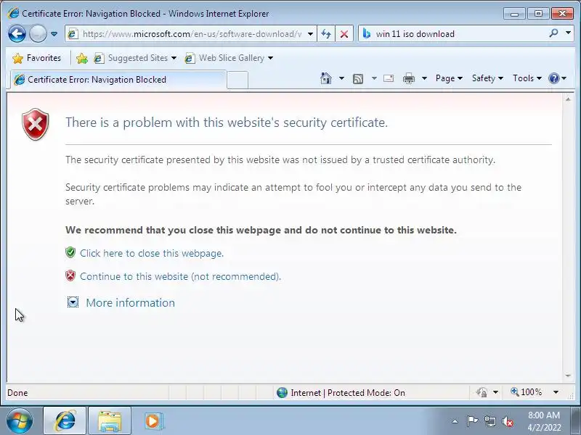Click the small red shield icon
The width and height of the screenshot is (581, 435).
tap(70, 276)
